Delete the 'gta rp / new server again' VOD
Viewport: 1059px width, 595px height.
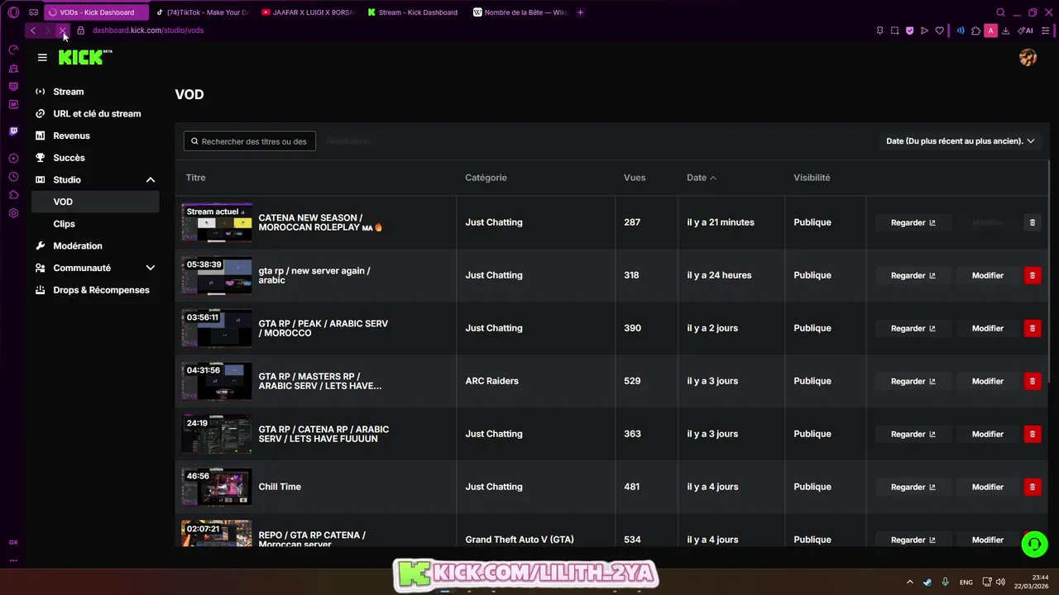coord(1032,275)
